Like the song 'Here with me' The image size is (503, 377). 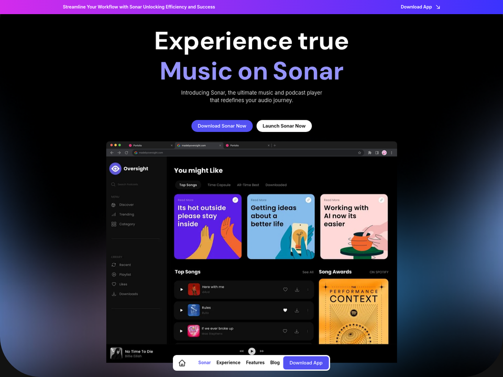(x=285, y=290)
